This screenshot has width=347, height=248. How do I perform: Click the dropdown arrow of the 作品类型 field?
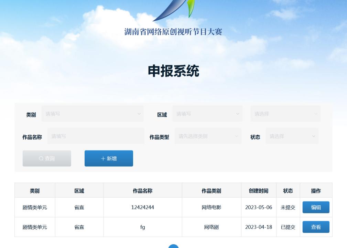click(x=237, y=136)
